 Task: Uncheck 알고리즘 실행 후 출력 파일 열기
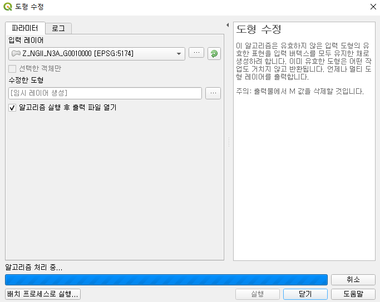click(12, 108)
